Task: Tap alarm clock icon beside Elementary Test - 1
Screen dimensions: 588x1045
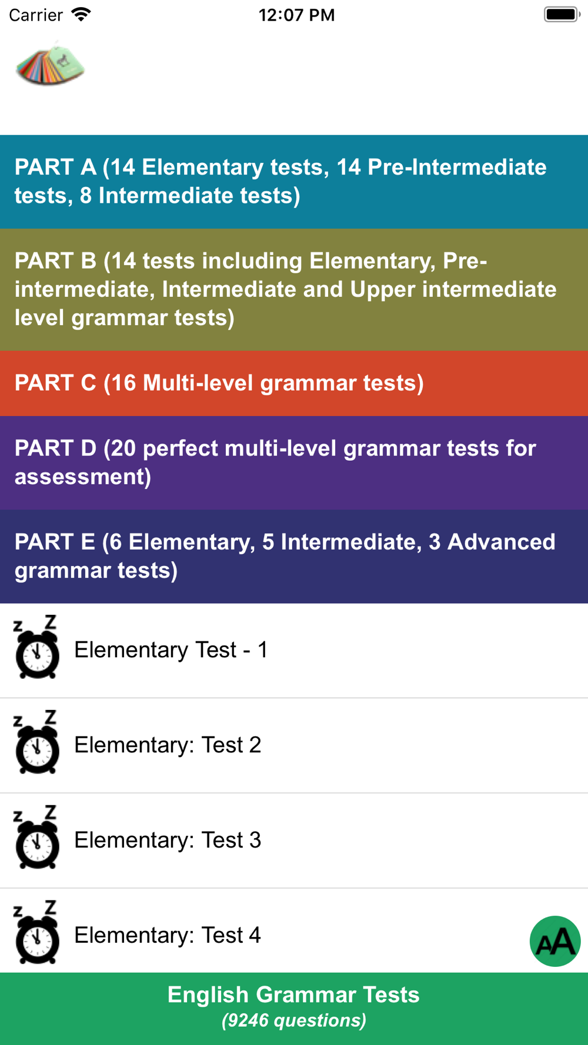Action: (x=36, y=647)
